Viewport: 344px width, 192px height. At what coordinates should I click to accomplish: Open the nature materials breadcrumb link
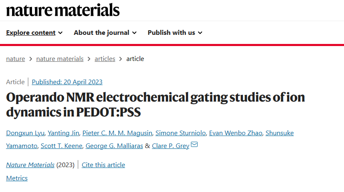(x=60, y=59)
